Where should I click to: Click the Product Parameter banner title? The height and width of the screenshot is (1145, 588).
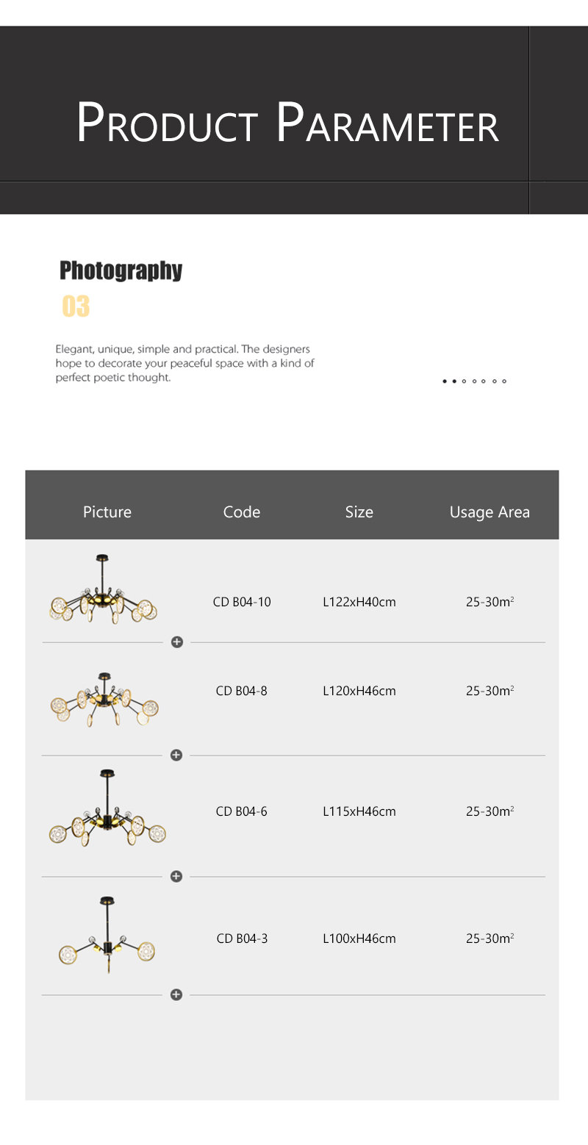coord(287,124)
